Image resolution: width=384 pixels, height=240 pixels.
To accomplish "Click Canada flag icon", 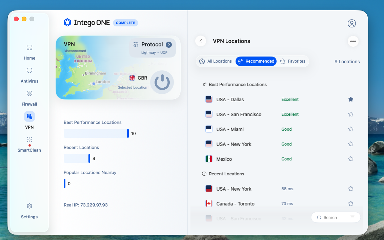I will click(x=209, y=203).
